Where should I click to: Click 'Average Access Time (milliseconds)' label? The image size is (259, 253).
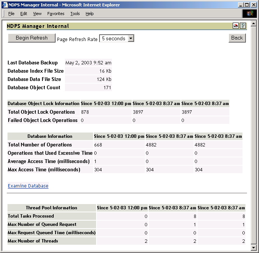point(49,162)
